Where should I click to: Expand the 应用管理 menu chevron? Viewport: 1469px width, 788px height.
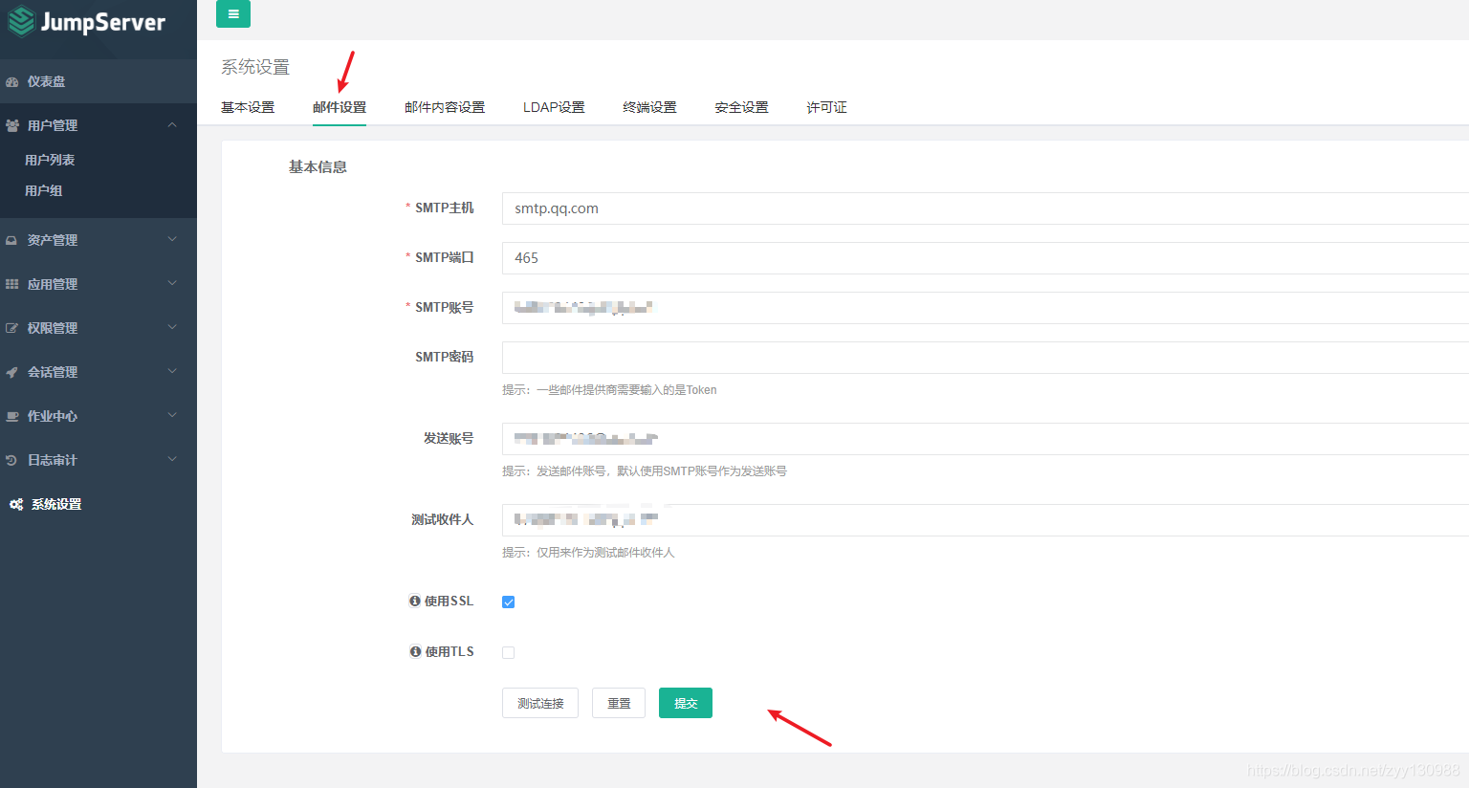pyautogui.click(x=172, y=283)
